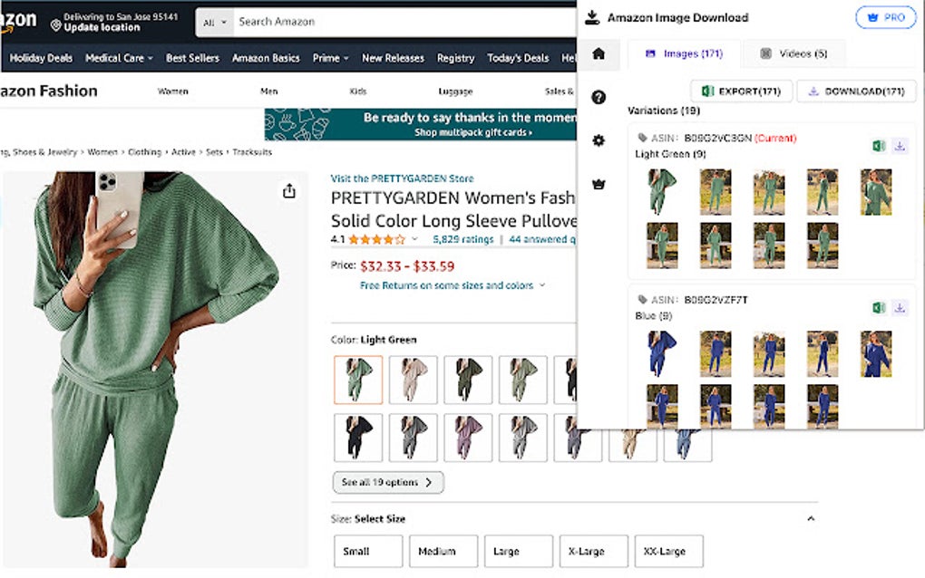Click the crown premium icon in sidebar

click(x=599, y=184)
